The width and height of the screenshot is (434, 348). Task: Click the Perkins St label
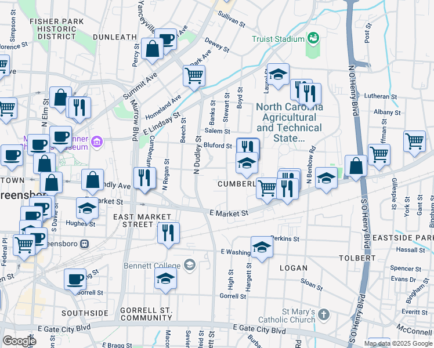(285, 238)
